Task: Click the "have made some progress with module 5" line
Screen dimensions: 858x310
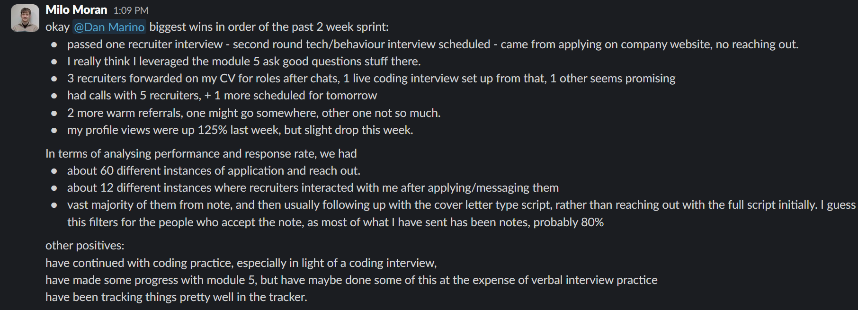Action: (x=351, y=280)
